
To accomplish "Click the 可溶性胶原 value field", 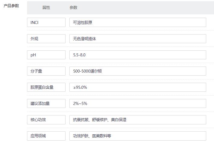I will 137,22.
